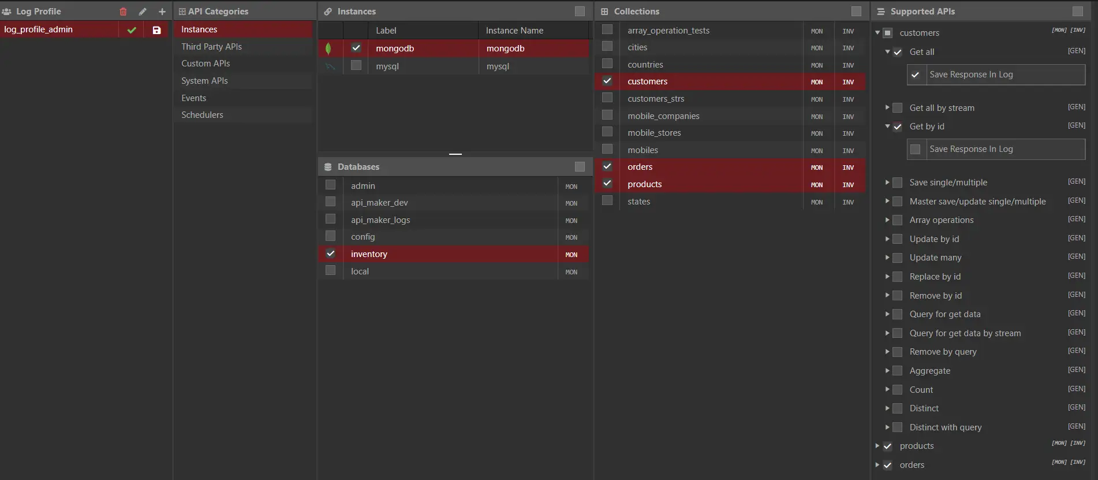Image resolution: width=1098 pixels, height=480 pixels.
Task: Click the MON badge in the admin database row
Action: point(572,187)
